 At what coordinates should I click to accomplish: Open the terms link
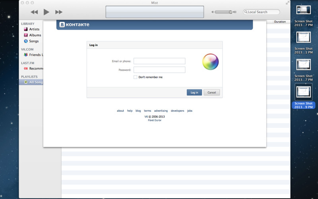click(x=147, y=111)
